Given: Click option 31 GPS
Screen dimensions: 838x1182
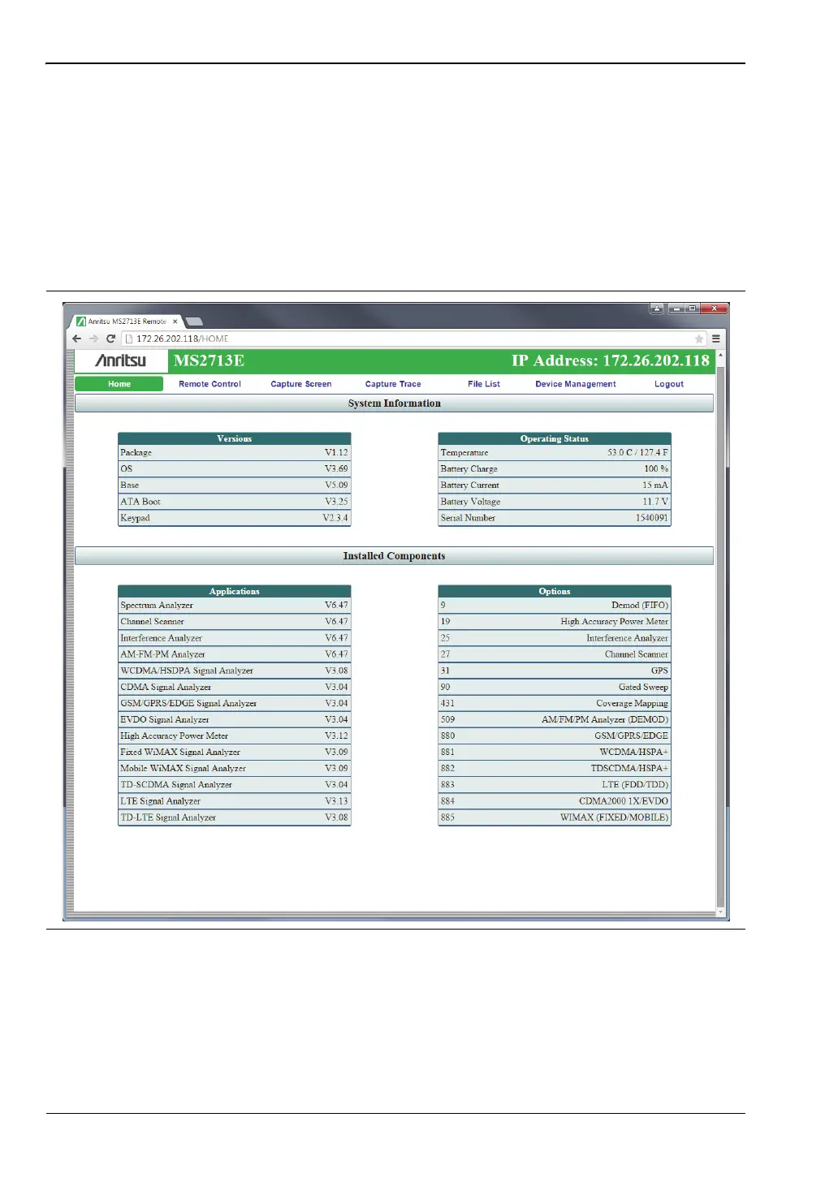Looking at the screenshot, I should point(555,671).
